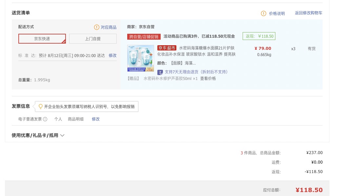Click the gift item 水密码补水修护芦荟胶50ml text
Viewport: 339px width, 196px height.
(x=170, y=78)
